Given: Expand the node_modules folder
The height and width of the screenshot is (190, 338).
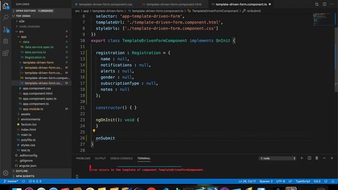Looking at the screenshot, I should [x=41, y=26].
